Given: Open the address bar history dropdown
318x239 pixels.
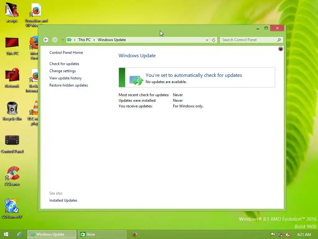Looking at the screenshot, I should [x=207, y=40].
